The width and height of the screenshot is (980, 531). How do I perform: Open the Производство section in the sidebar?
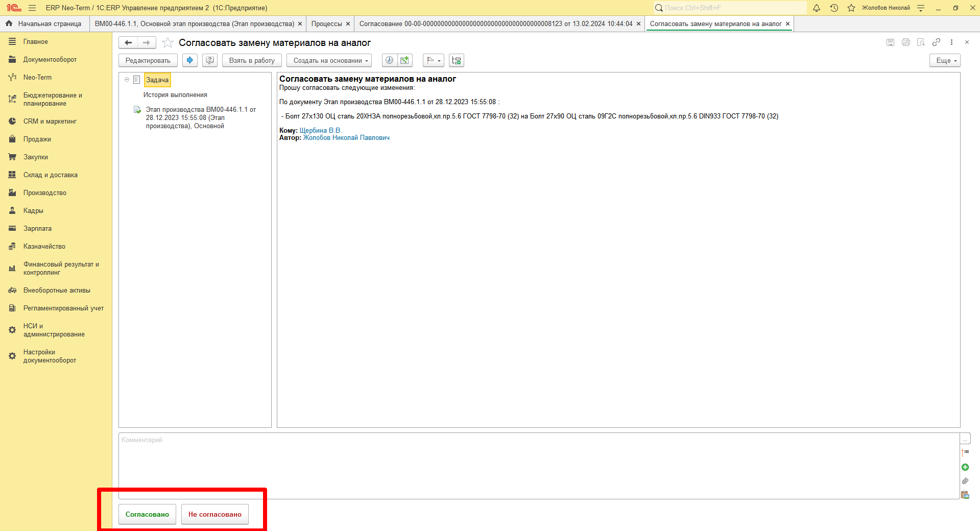[x=45, y=192]
